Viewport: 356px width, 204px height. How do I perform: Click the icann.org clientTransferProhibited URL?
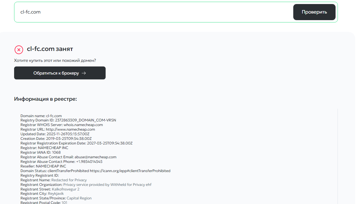(130, 171)
